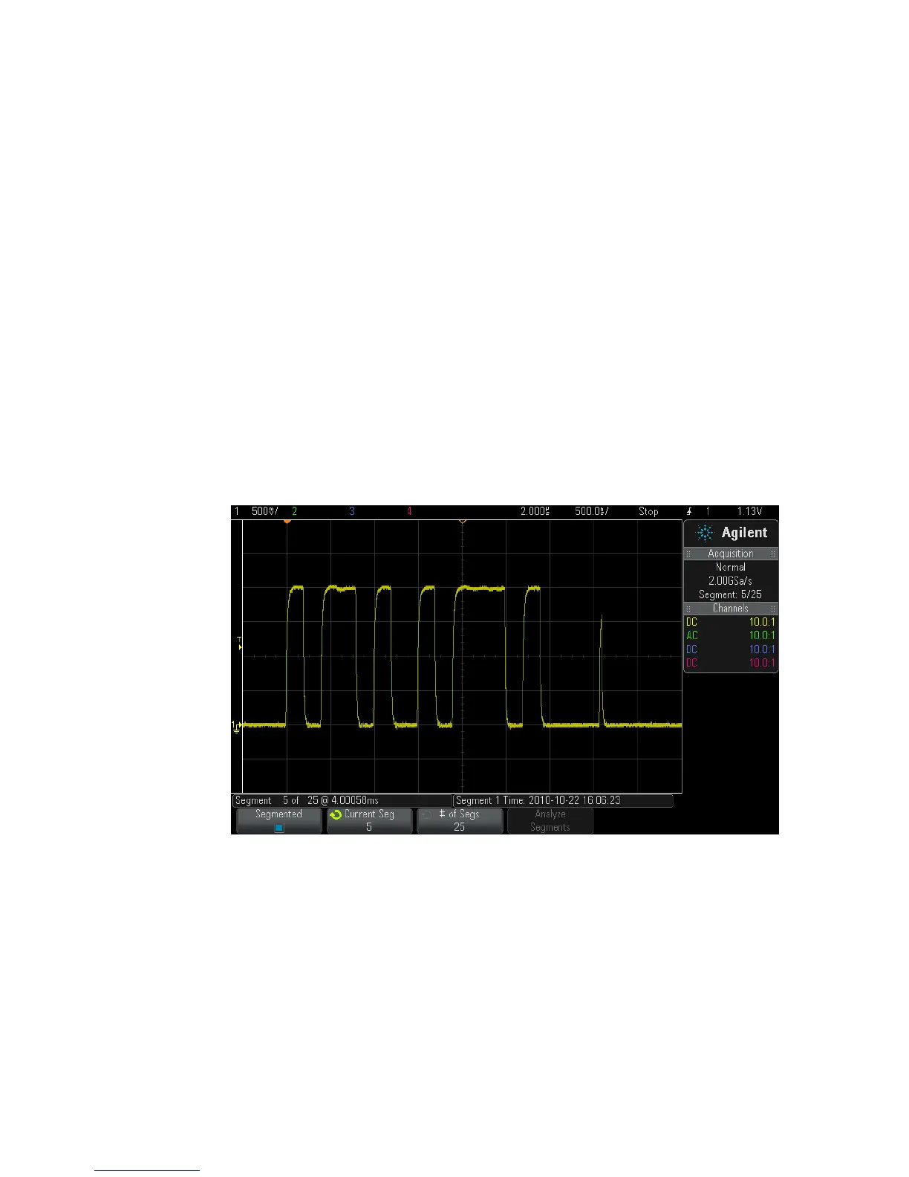
Task: Click the blue link at page bottom left
Action: [147, 1170]
